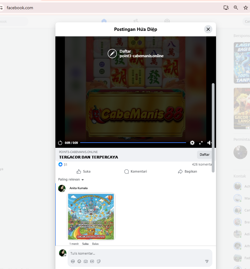The height and width of the screenshot is (269, 250).
Task: Click the friend request avatar under Permintaan
Action: tap(240, 152)
